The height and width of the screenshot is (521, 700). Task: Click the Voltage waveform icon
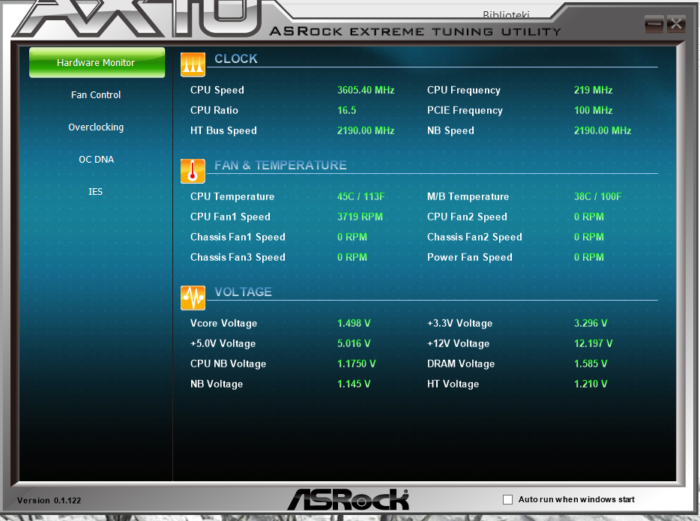click(x=193, y=298)
